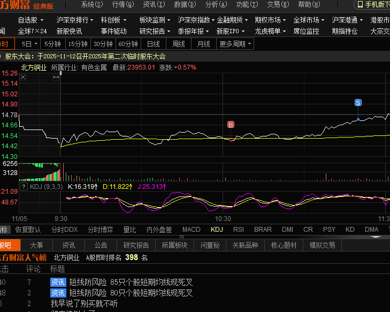Switch to 周线 chart

click(x=179, y=44)
